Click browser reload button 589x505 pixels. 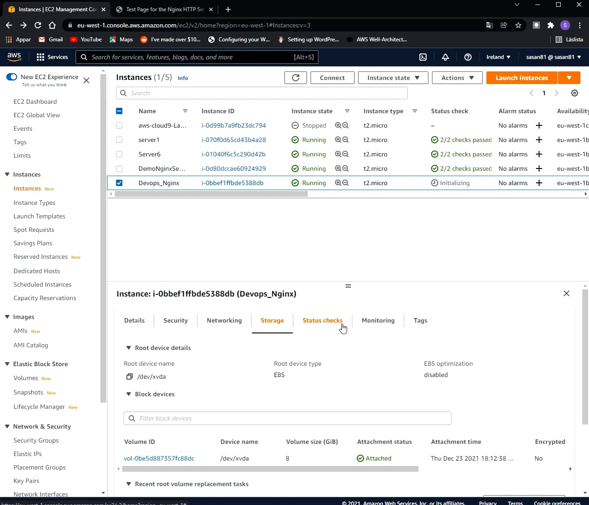(38, 25)
